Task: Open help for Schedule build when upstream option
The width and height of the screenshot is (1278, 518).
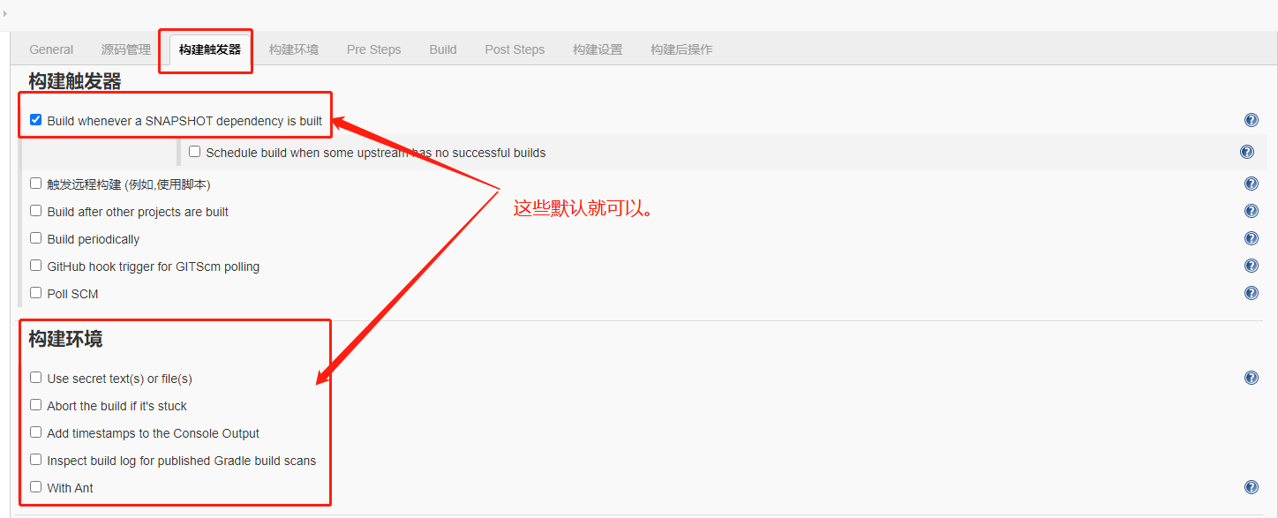Action: [1246, 152]
